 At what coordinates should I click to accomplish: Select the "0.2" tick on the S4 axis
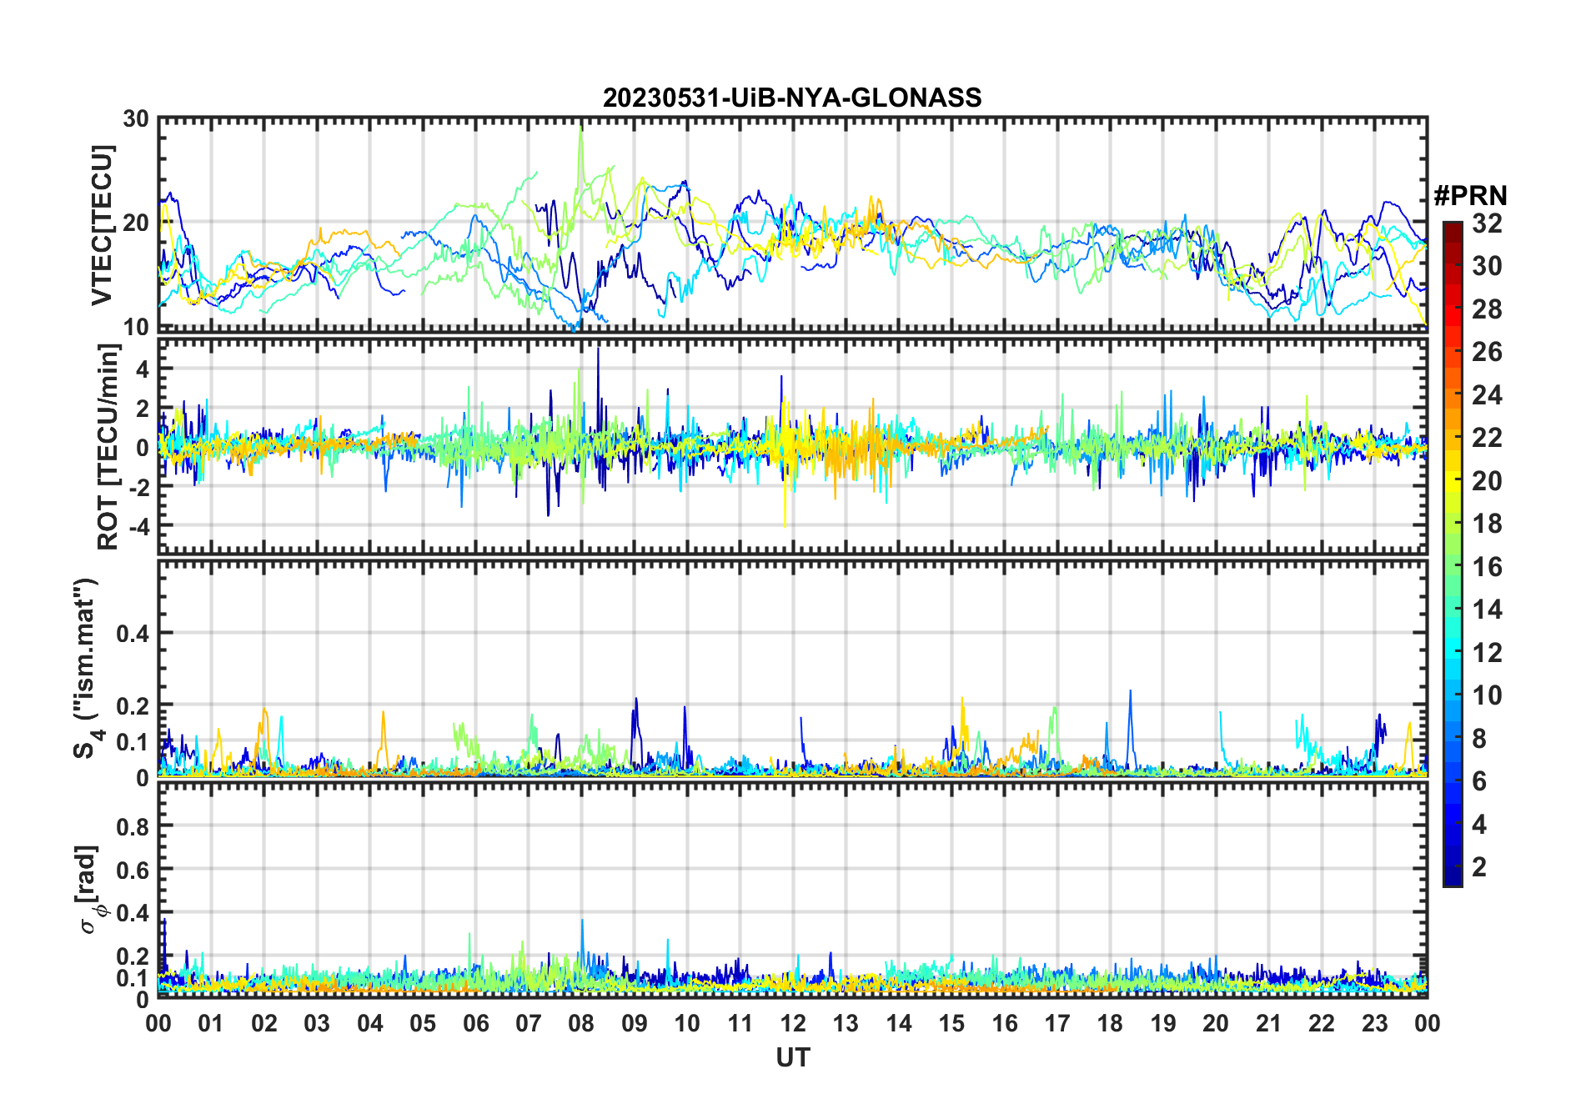click(x=133, y=705)
